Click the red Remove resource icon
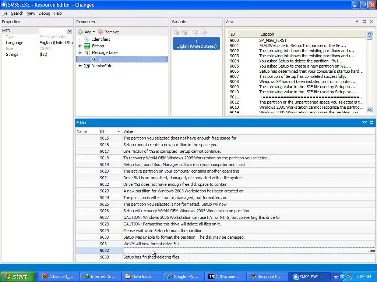The height and width of the screenshot is (282, 377). pyautogui.click(x=101, y=32)
